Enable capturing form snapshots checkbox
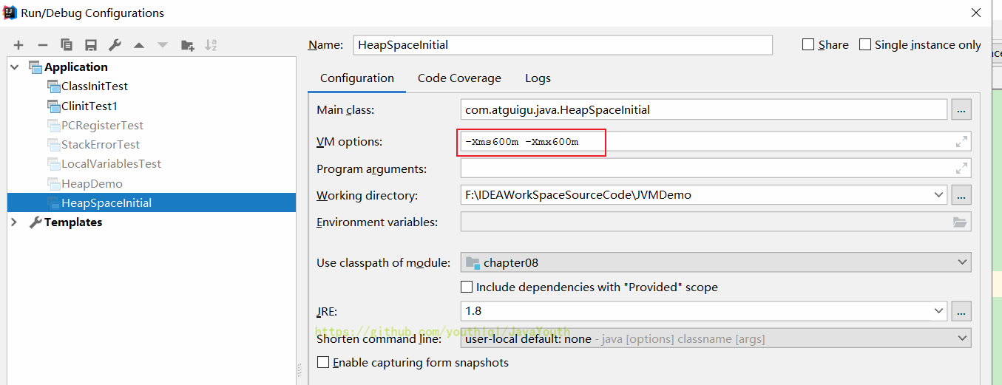 pos(322,362)
